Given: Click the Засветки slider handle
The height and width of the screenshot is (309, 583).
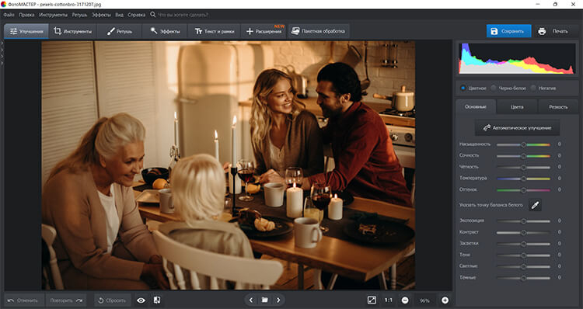Looking at the screenshot, I should pyautogui.click(x=523, y=244).
